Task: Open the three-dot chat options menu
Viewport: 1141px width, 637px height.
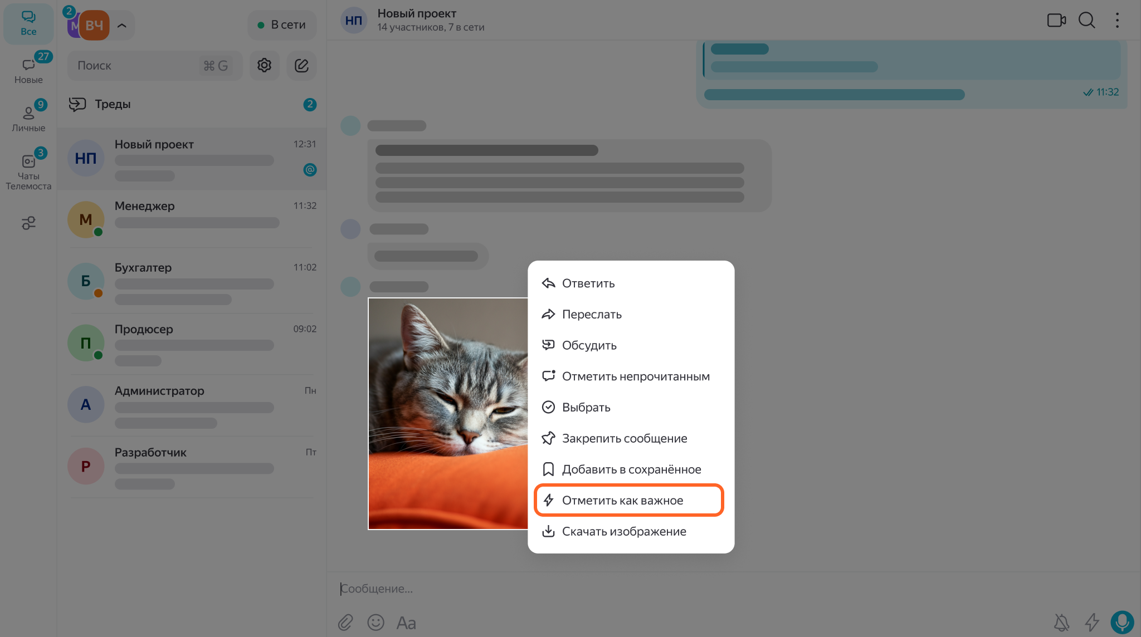Action: tap(1117, 21)
